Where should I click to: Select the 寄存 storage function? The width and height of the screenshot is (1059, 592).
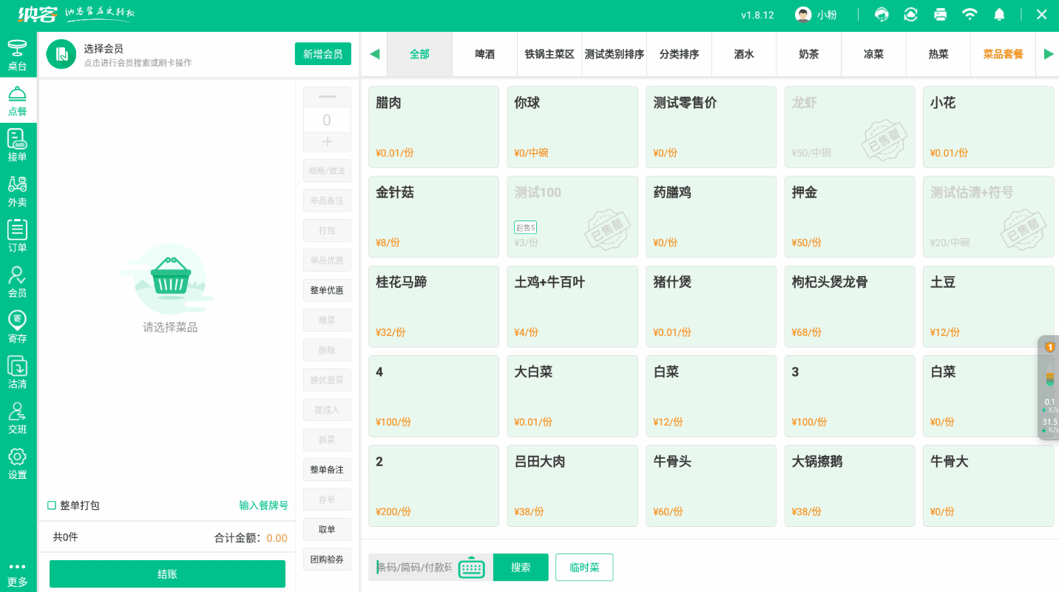18,324
